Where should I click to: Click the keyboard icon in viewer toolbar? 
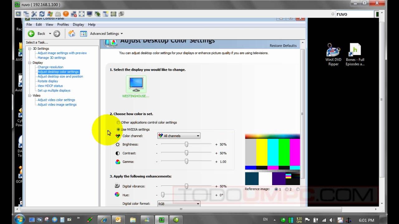point(58,14)
